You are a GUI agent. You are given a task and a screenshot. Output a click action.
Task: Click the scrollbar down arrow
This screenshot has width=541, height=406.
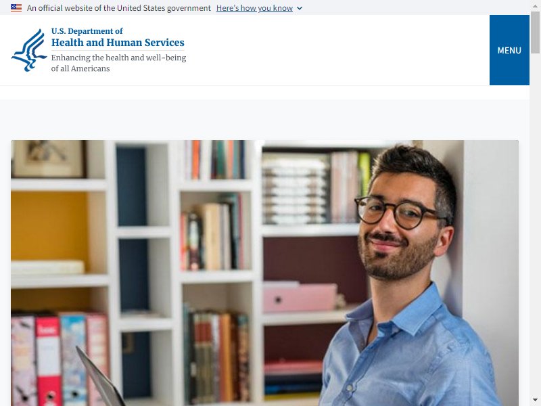[x=535, y=401]
